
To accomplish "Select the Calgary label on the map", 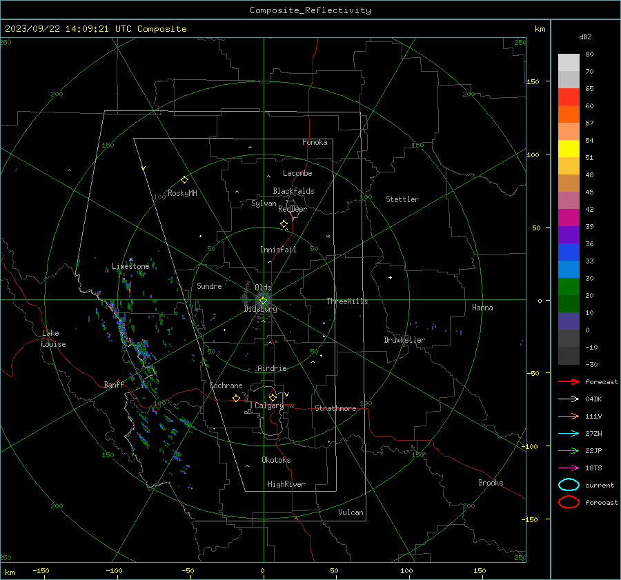I will [x=269, y=406].
